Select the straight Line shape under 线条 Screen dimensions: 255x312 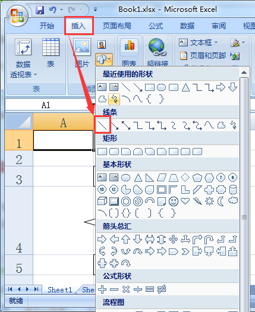click(102, 125)
